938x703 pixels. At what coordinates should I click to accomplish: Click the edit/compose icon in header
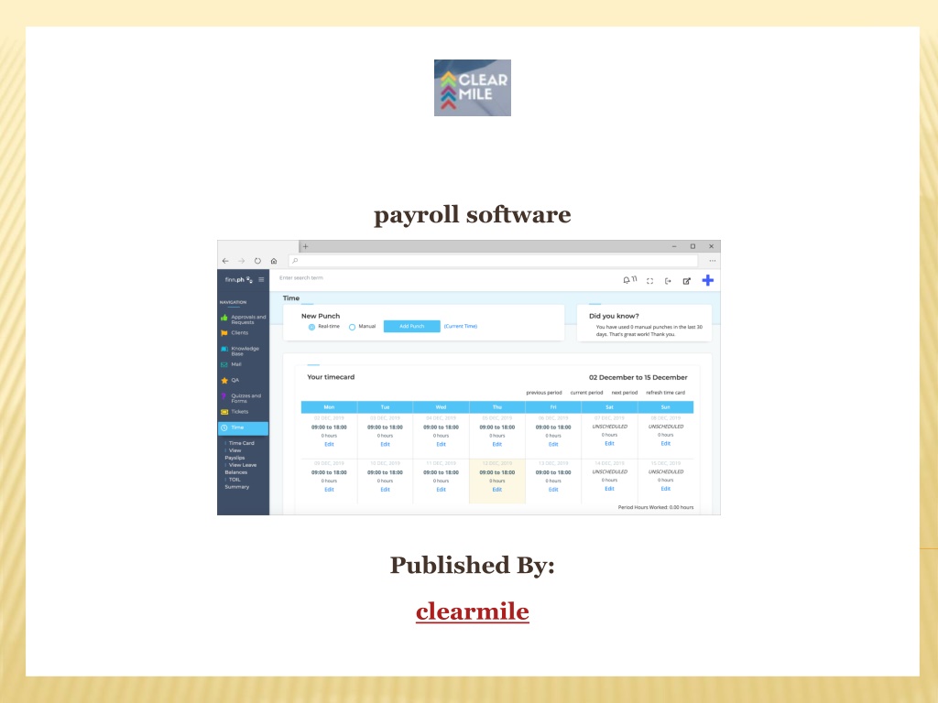pyautogui.click(x=687, y=281)
